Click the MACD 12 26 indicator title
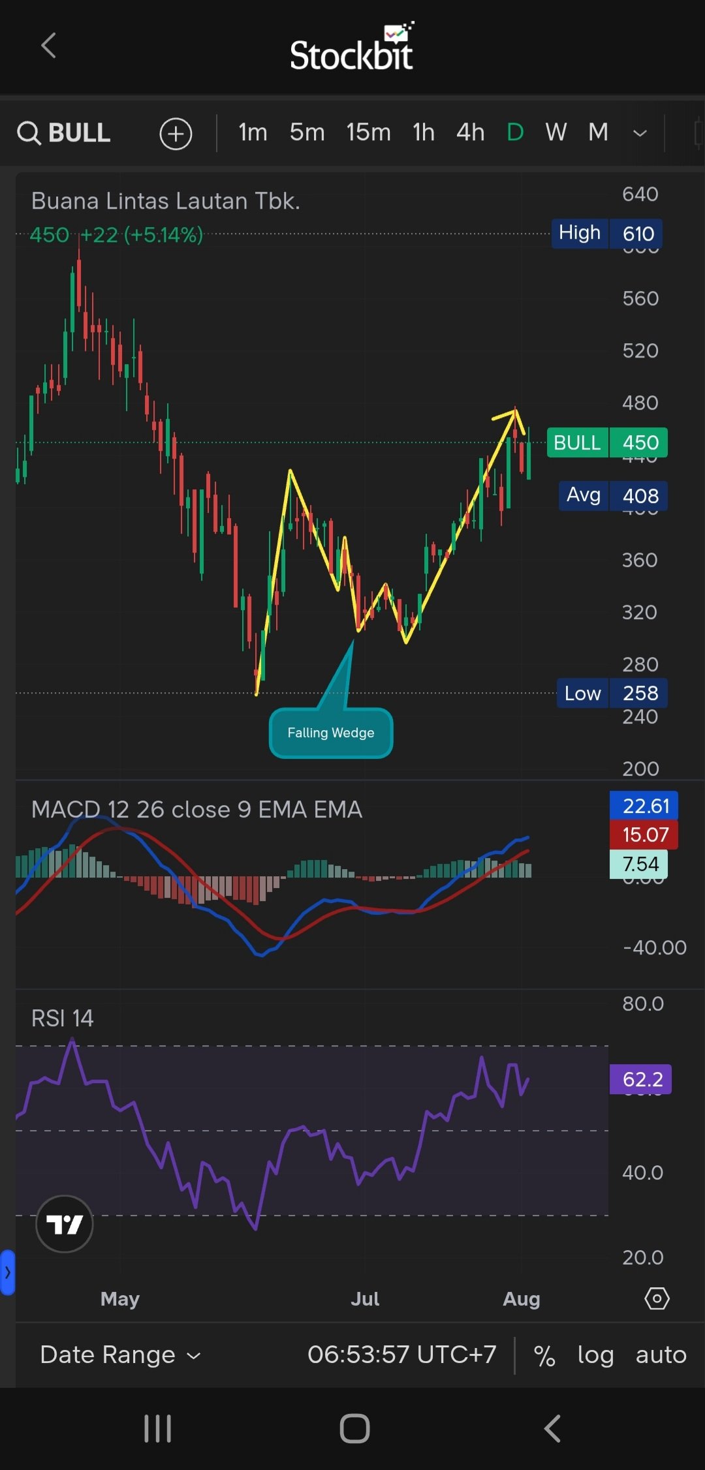 (x=196, y=810)
